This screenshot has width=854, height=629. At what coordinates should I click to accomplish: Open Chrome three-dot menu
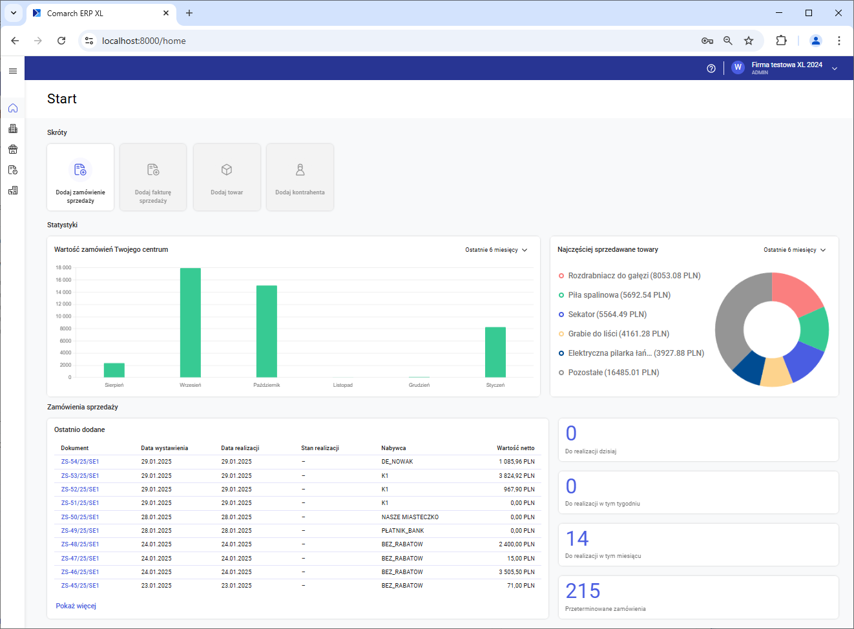click(839, 41)
